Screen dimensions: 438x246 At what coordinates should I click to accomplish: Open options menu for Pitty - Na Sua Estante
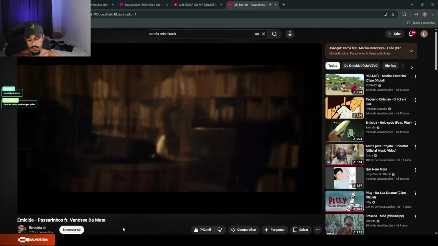(415, 193)
